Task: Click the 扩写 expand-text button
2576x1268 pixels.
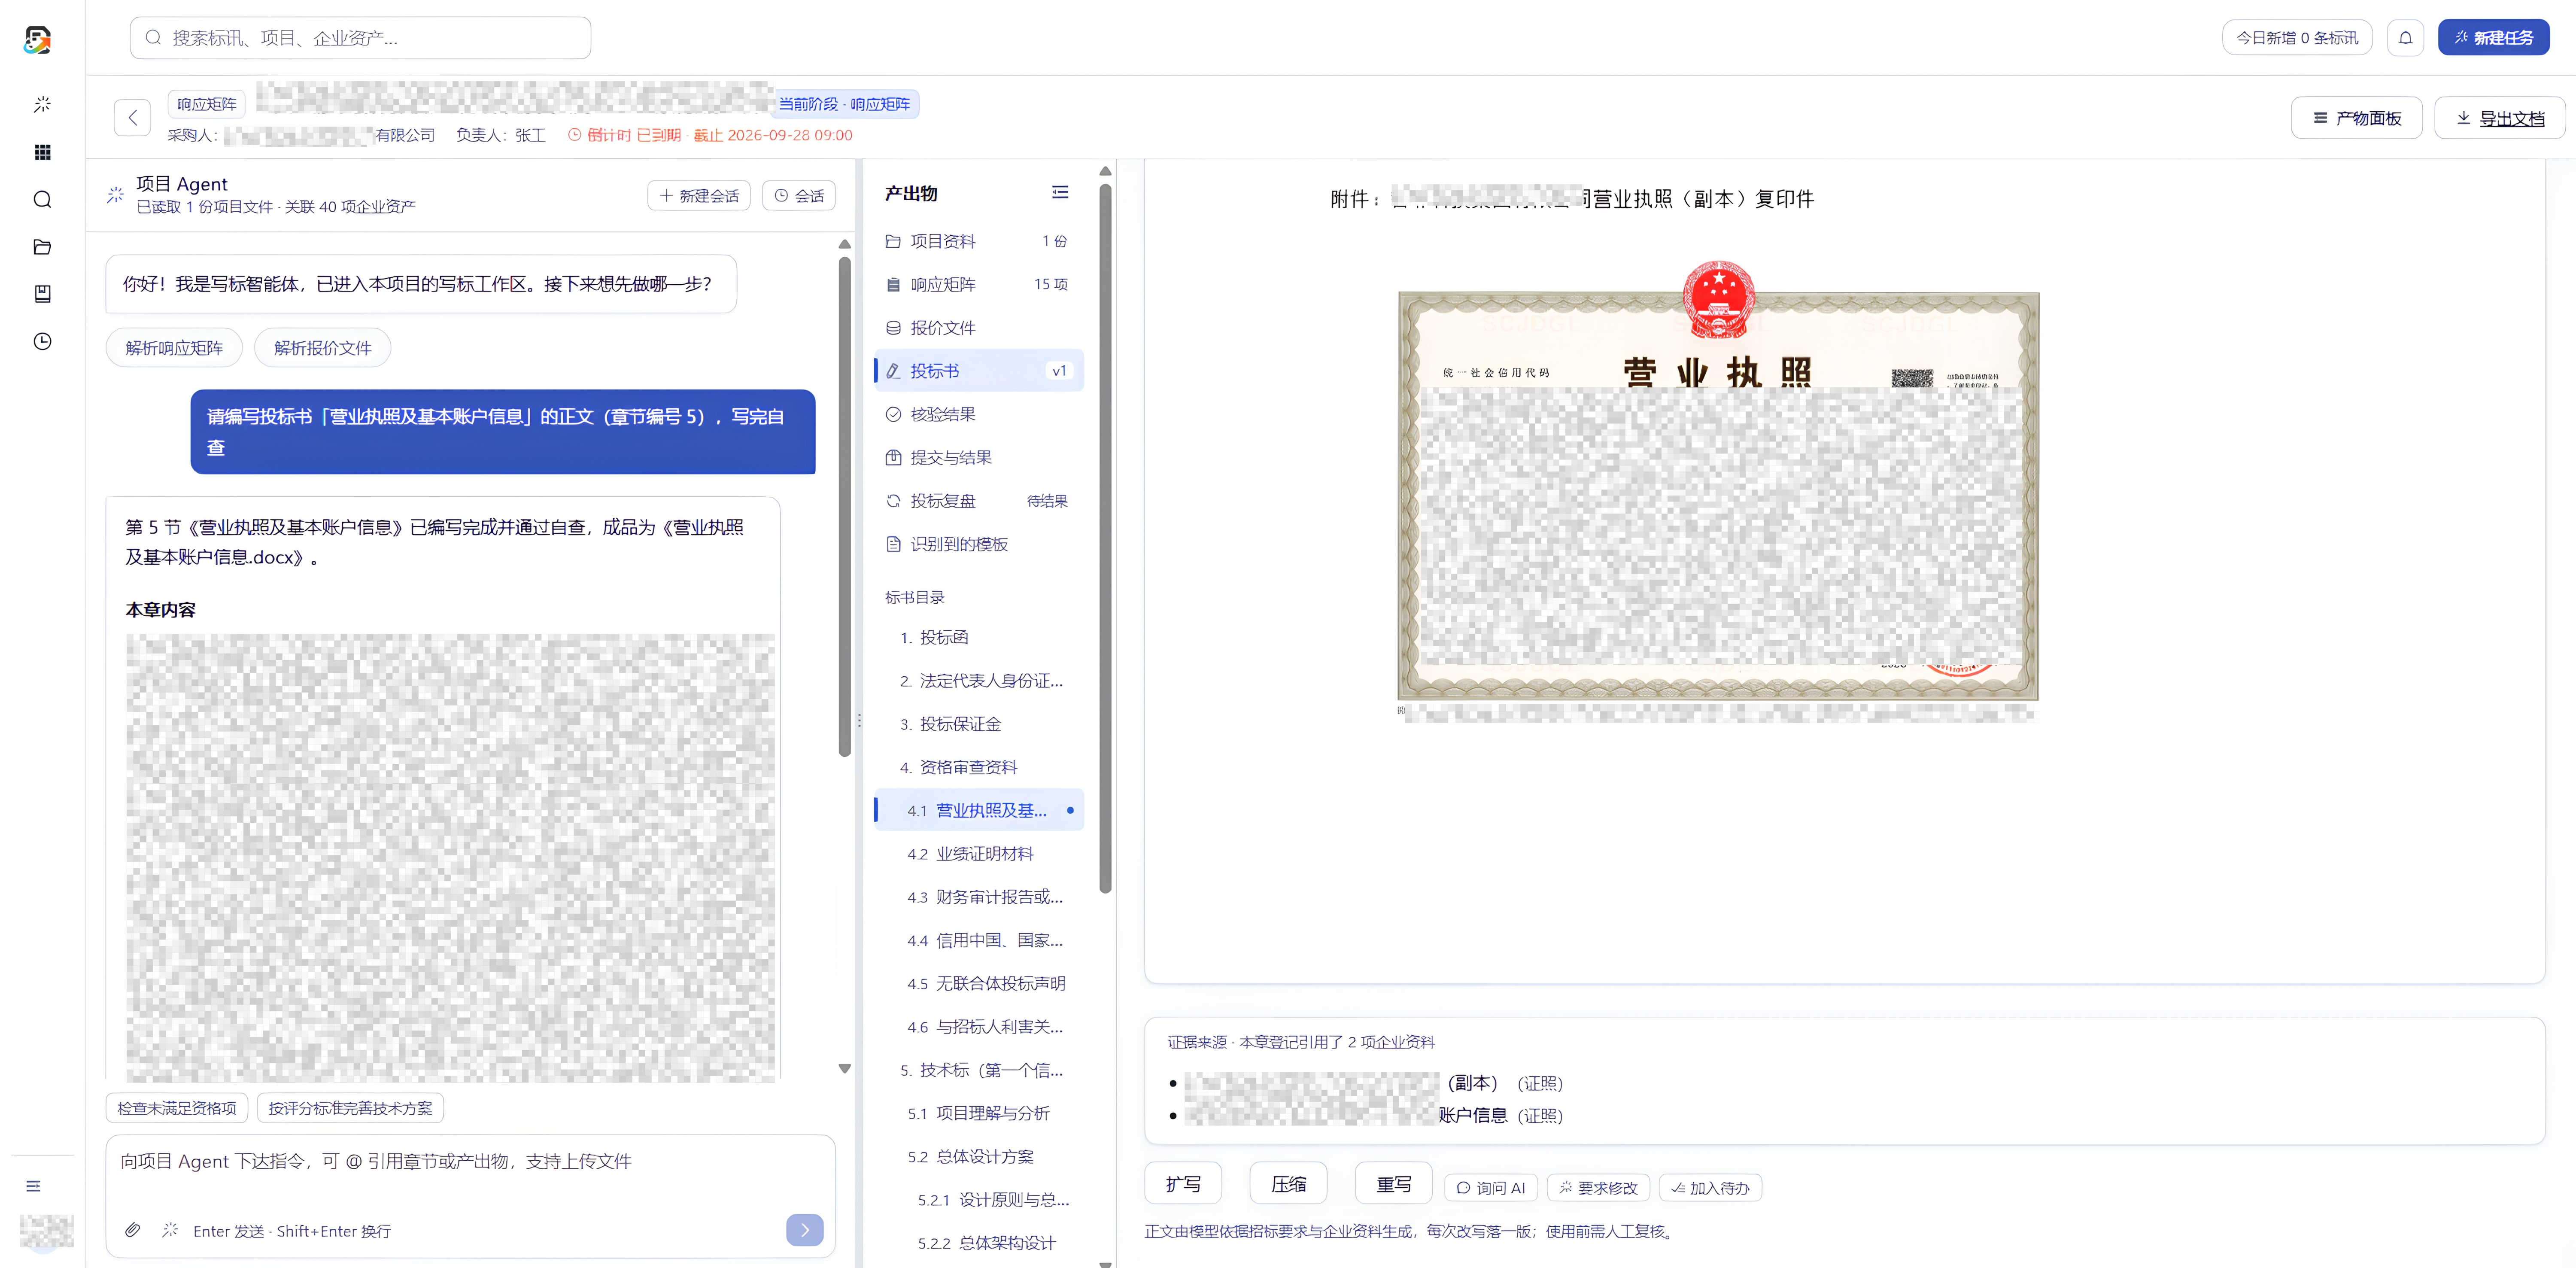Action: [1183, 1184]
